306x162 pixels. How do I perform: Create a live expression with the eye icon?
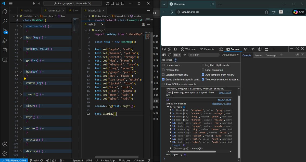coord(184,55)
